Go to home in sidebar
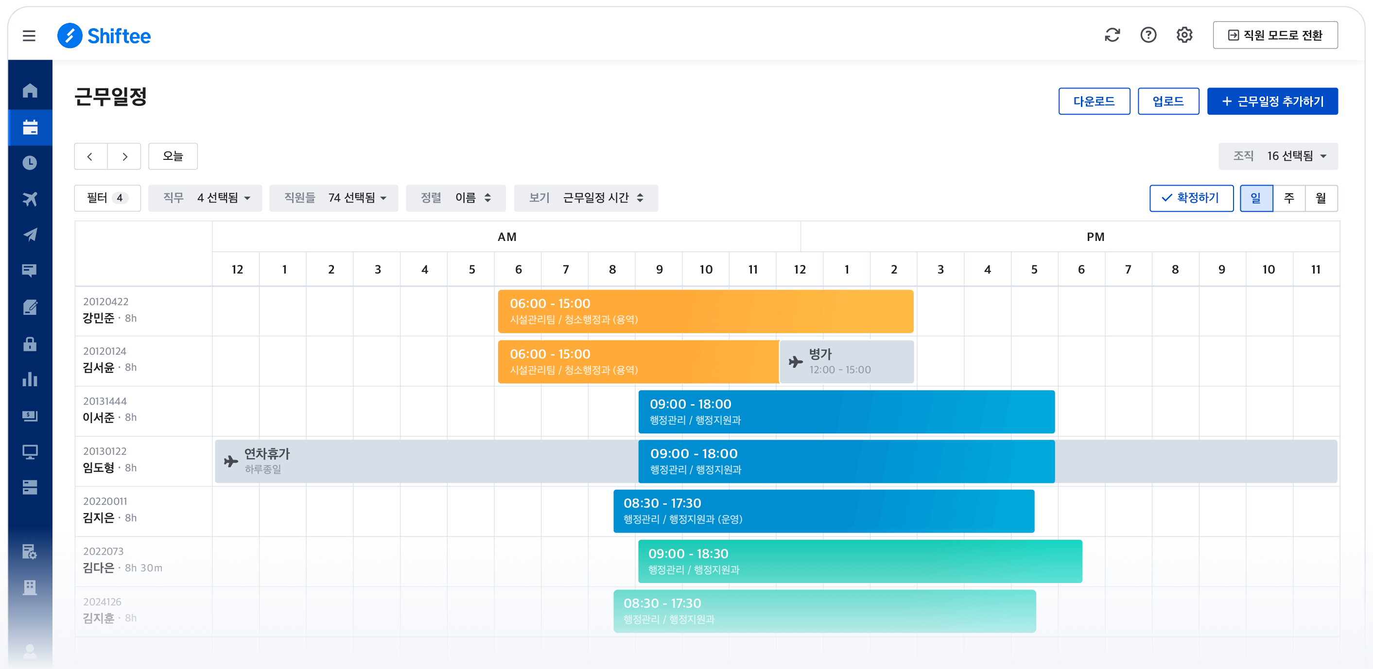The width and height of the screenshot is (1373, 669). coord(30,90)
